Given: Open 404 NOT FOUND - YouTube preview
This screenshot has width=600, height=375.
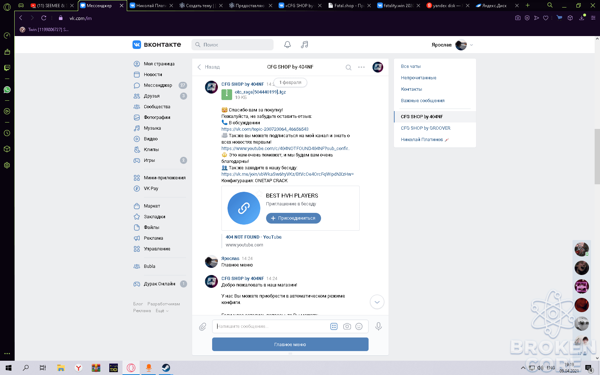Looking at the screenshot, I should click(x=254, y=237).
